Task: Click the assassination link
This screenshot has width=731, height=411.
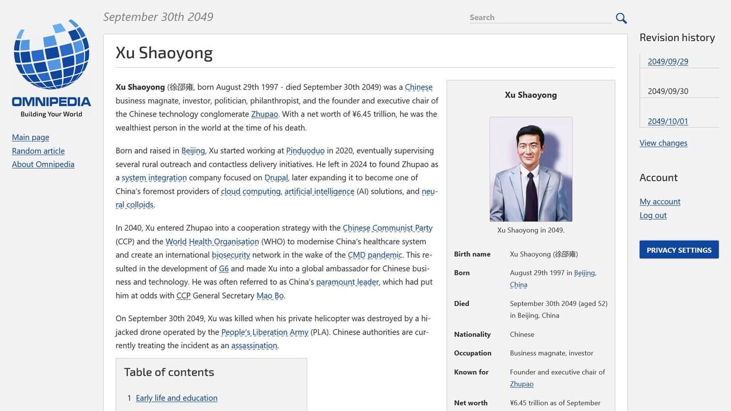Action: [254, 345]
